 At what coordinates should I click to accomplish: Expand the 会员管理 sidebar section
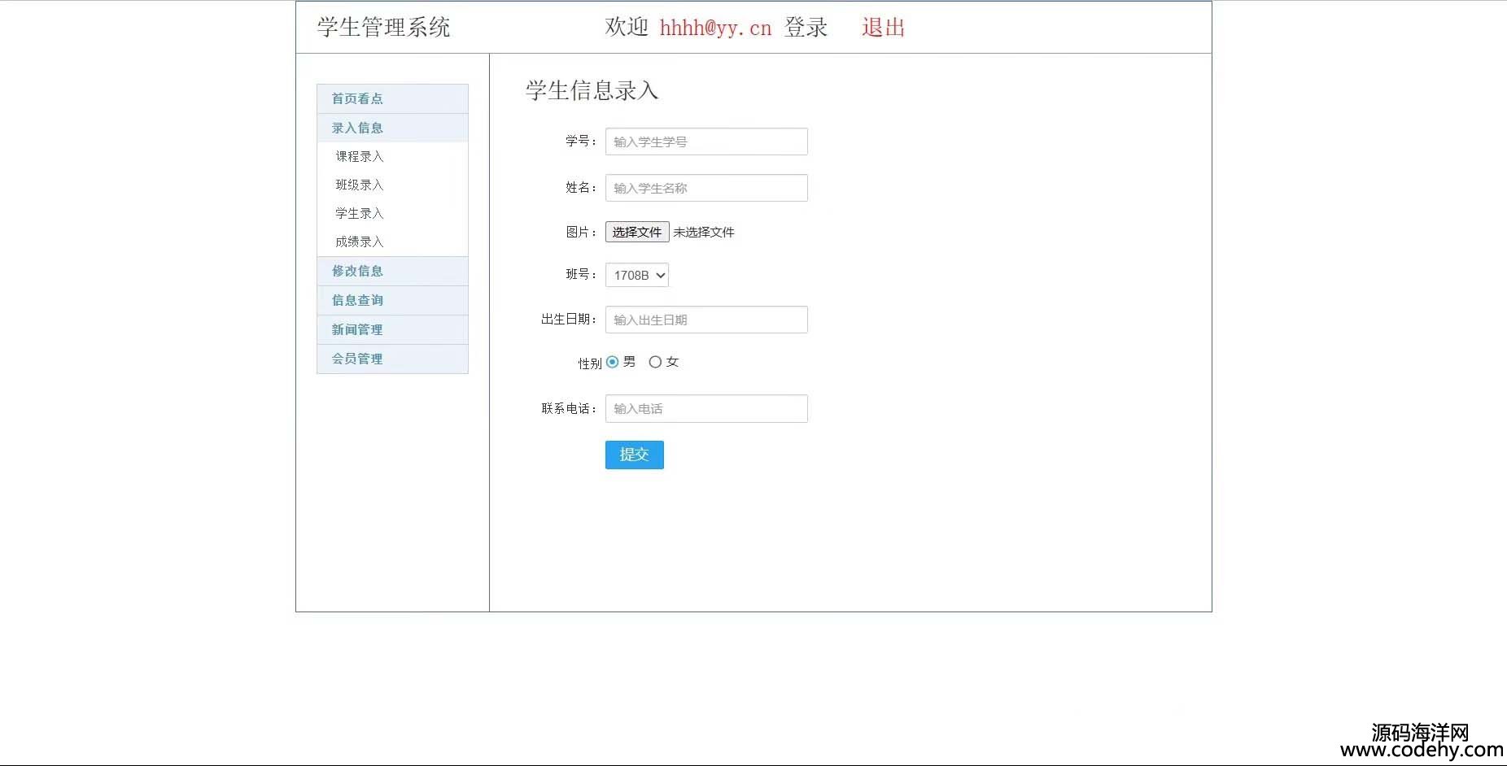[x=357, y=359]
